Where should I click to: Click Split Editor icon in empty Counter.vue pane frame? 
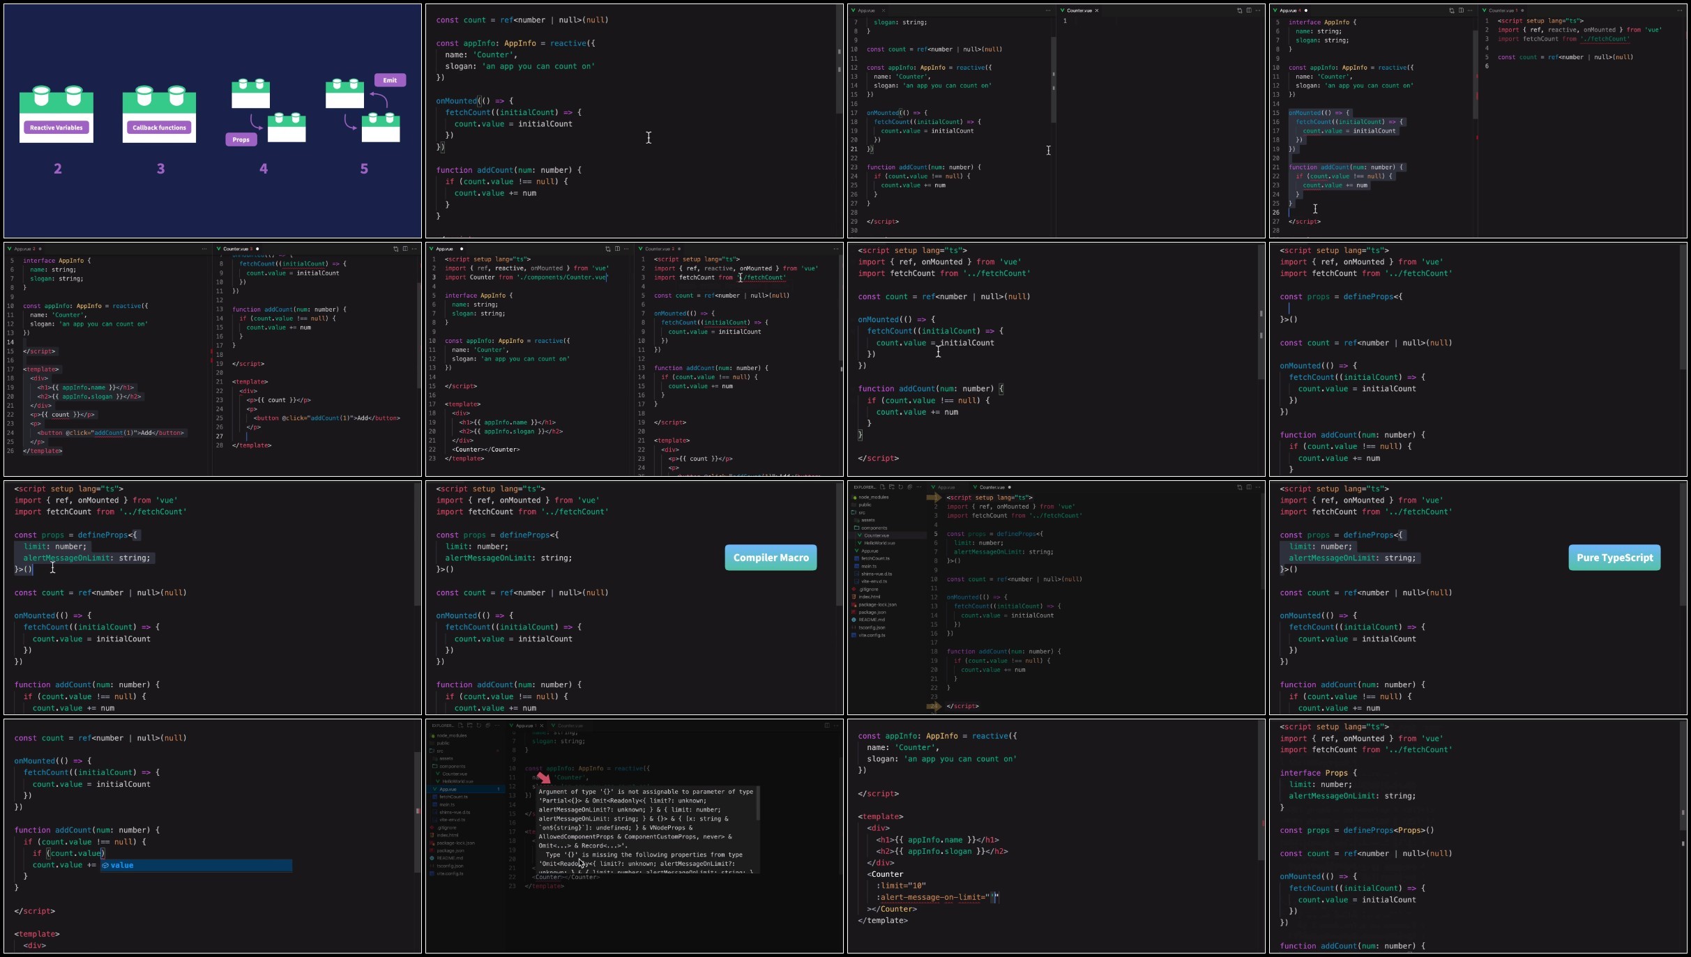tap(1249, 10)
